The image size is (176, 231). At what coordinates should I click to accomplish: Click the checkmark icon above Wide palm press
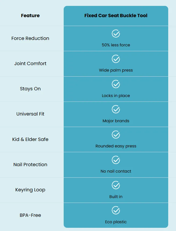(116, 59)
